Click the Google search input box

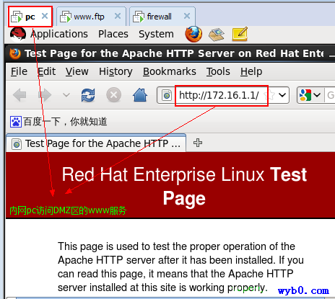click(330, 95)
